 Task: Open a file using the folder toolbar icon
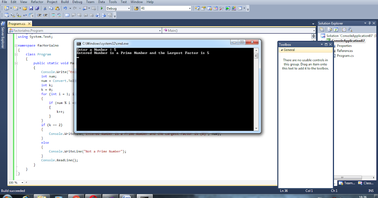(x=25, y=8)
